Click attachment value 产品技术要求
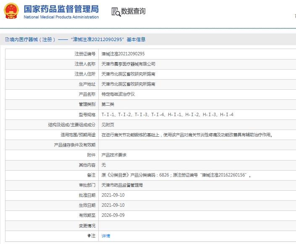This screenshot has height=244, width=296. [114, 155]
